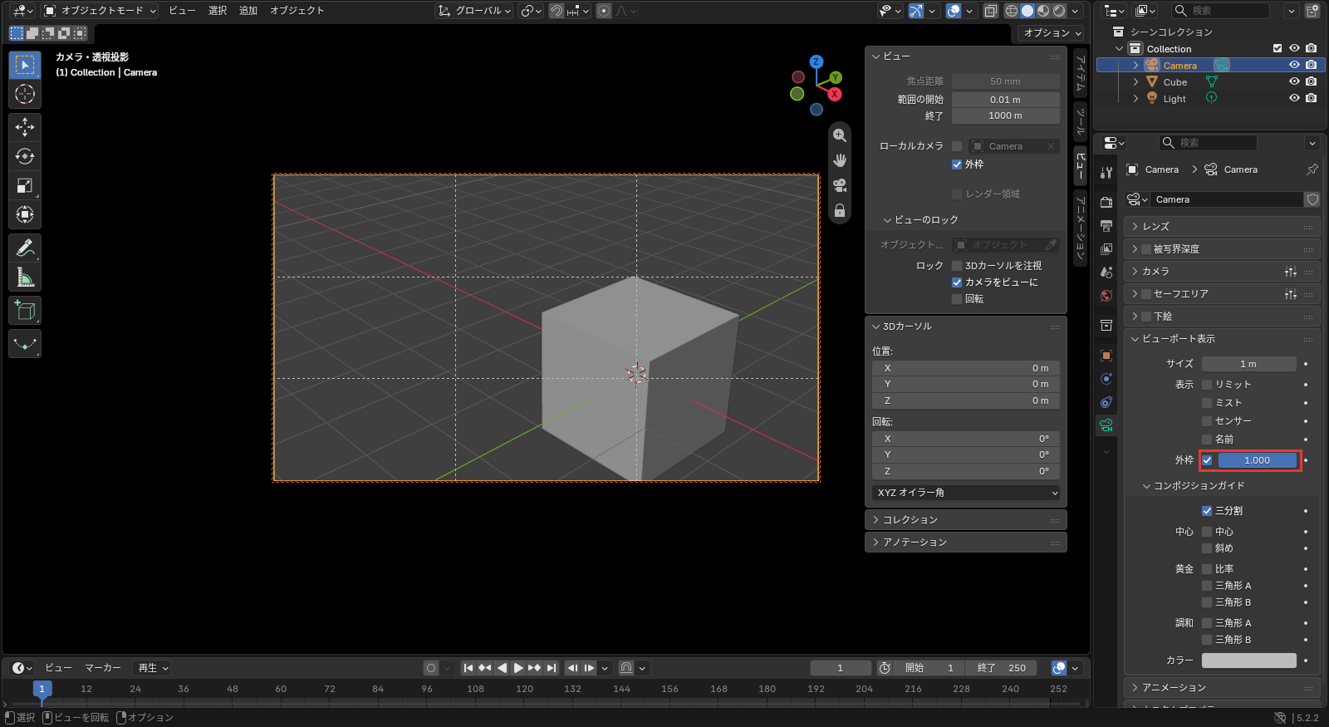The height and width of the screenshot is (727, 1329).
Task: Open the World properties tab icon
Action: point(1106,296)
